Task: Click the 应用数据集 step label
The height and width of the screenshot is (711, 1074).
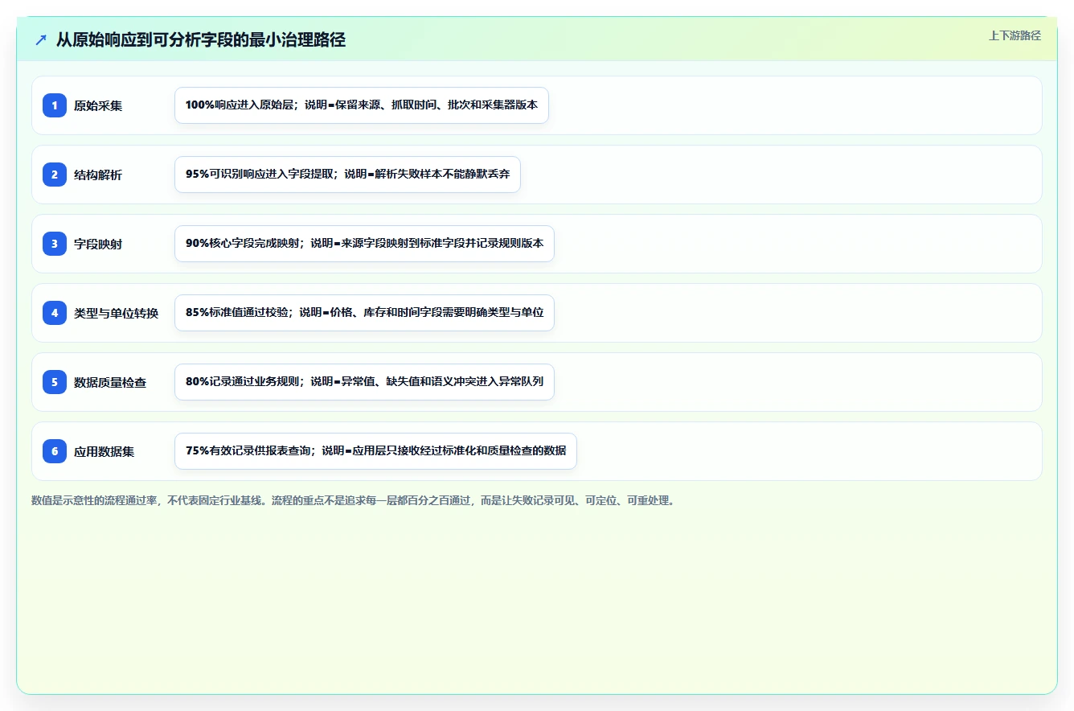Action: [105, 451]
